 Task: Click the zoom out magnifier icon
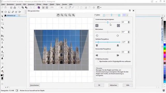66,15
